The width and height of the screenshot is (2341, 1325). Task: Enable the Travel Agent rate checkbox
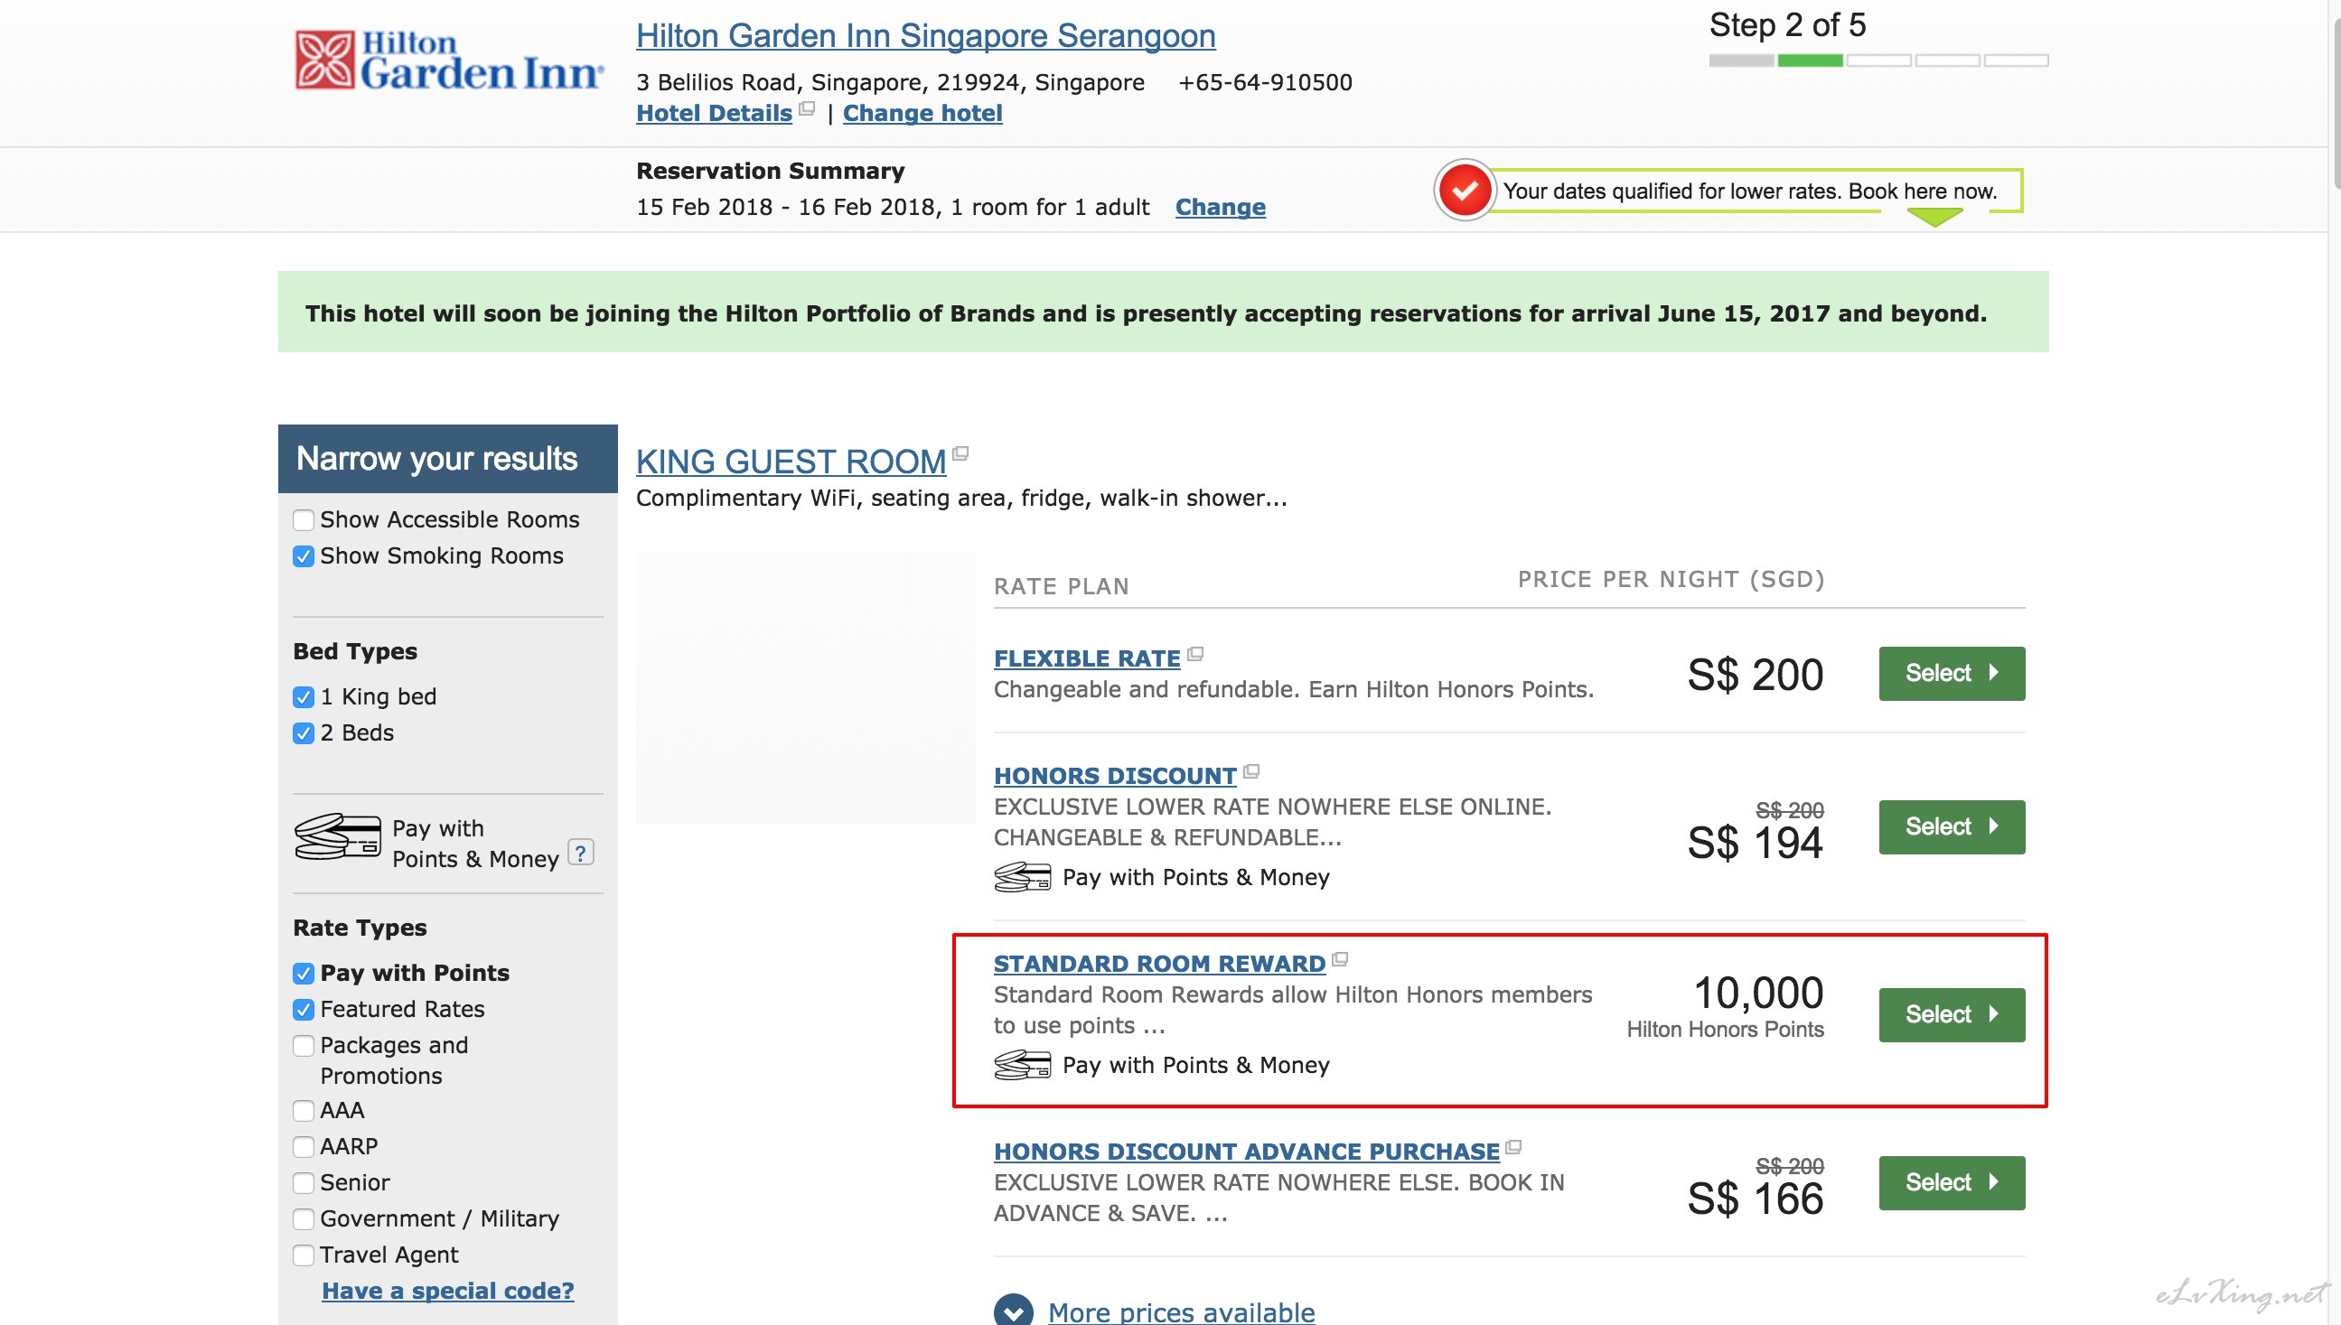(x=303, y=1255)
